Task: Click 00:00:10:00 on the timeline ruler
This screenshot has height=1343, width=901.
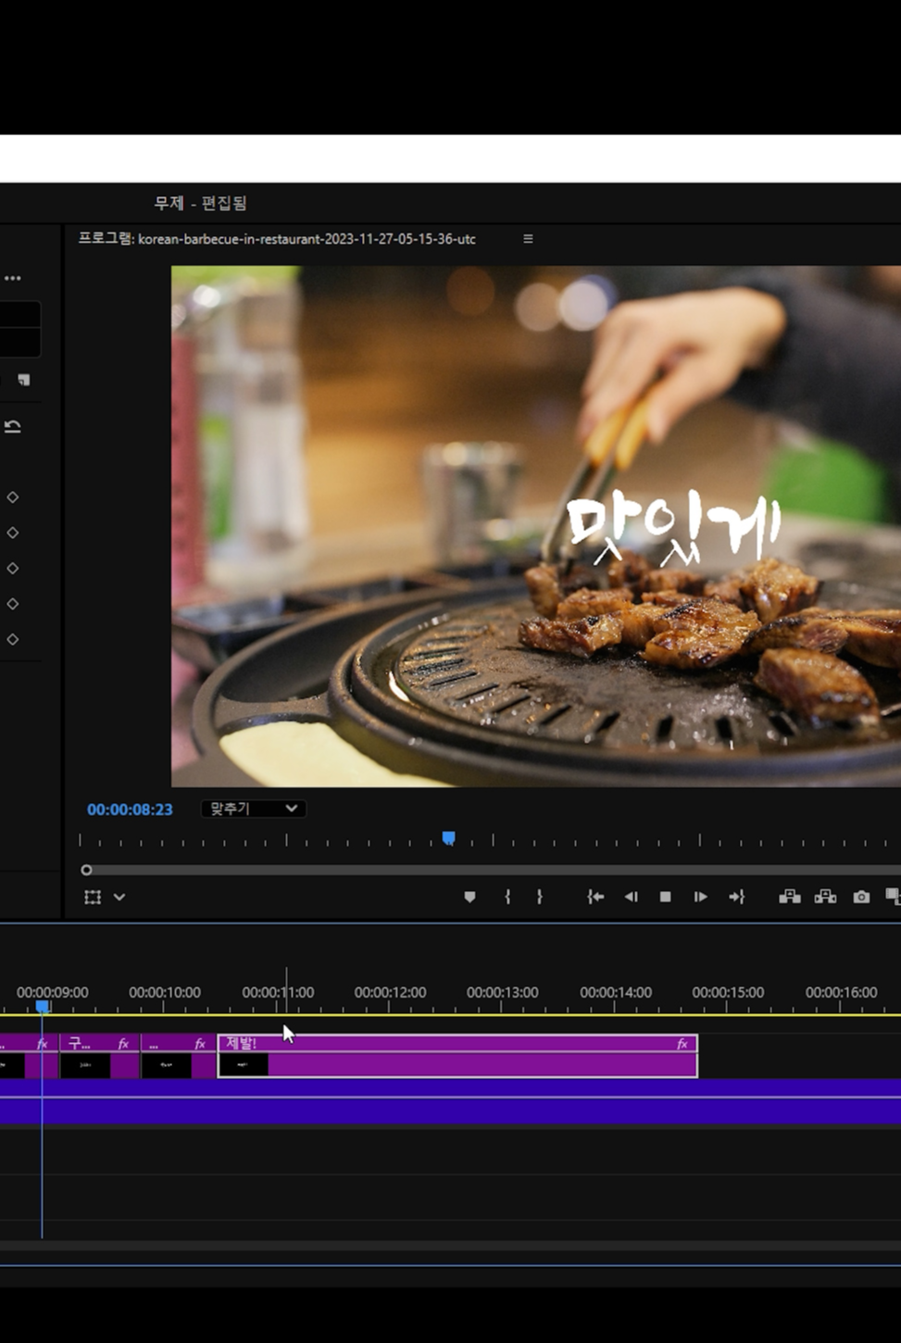Action: coord(165,992)
